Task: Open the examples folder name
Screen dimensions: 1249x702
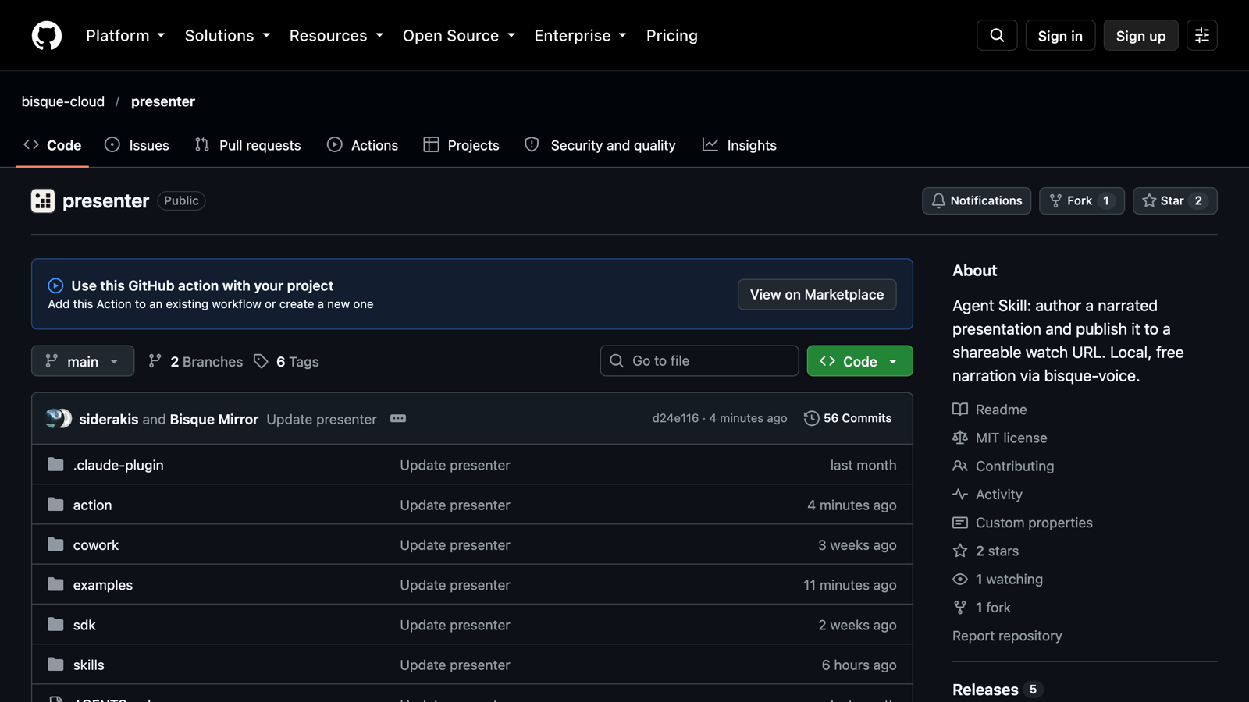Action: pos(103,585)
